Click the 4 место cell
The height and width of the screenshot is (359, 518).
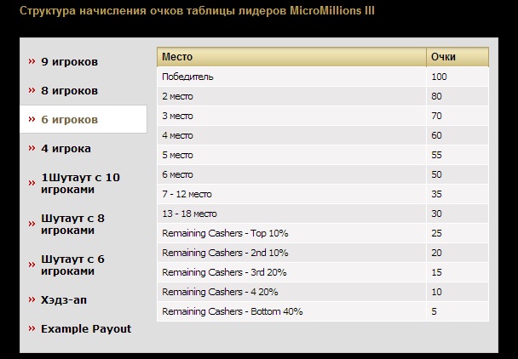(291, 135)
